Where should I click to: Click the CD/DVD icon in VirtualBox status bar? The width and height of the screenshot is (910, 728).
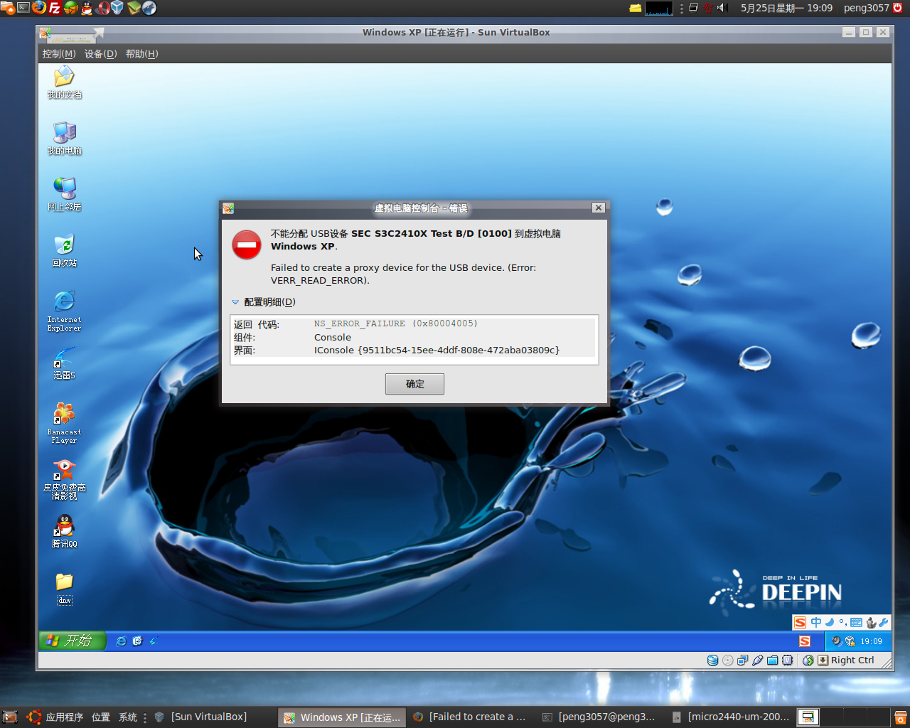(727, 660)
